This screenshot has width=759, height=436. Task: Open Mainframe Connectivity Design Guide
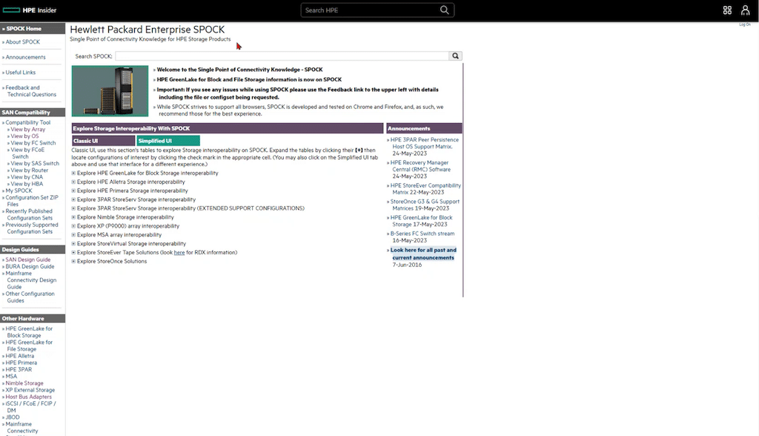[x=30, y=280]
